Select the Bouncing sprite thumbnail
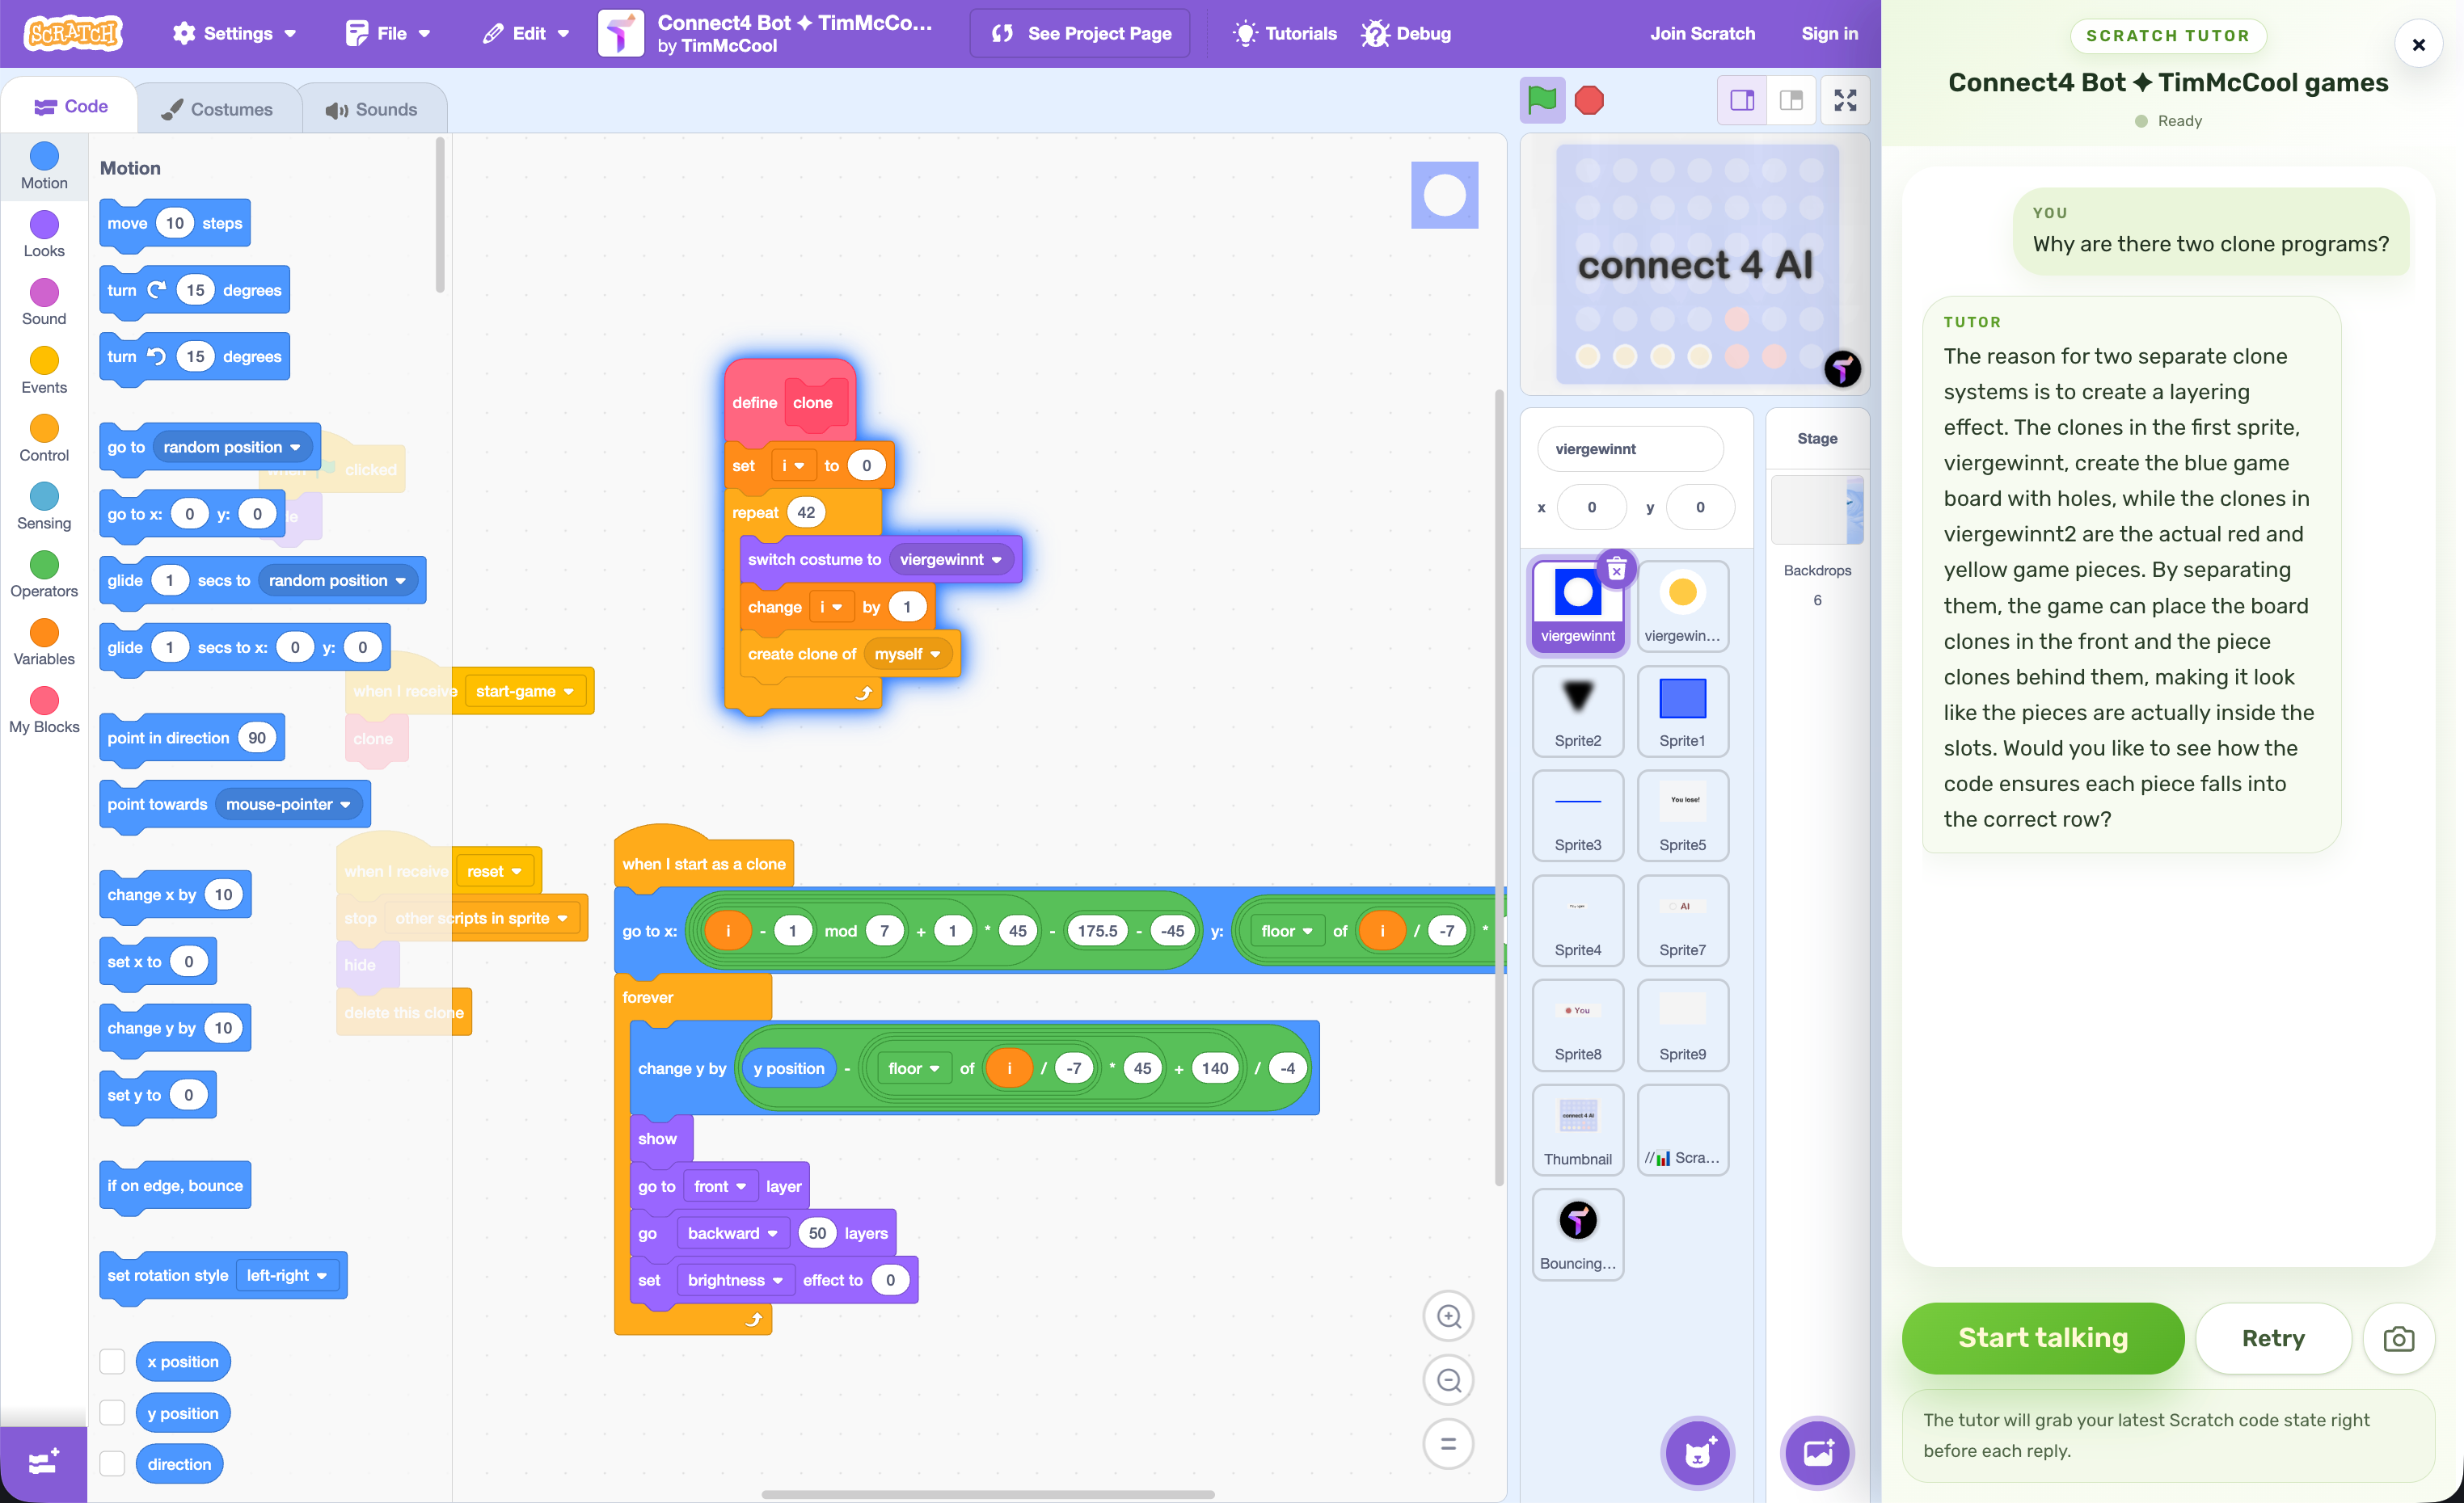The height and width of the screenshot is (1503, 2464). pos(1577,1234)
